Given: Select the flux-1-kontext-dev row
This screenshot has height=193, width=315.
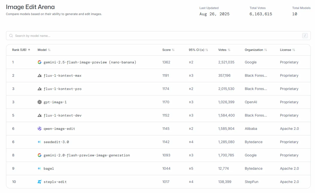Looking at the screenshot, I should click(158, 115).
